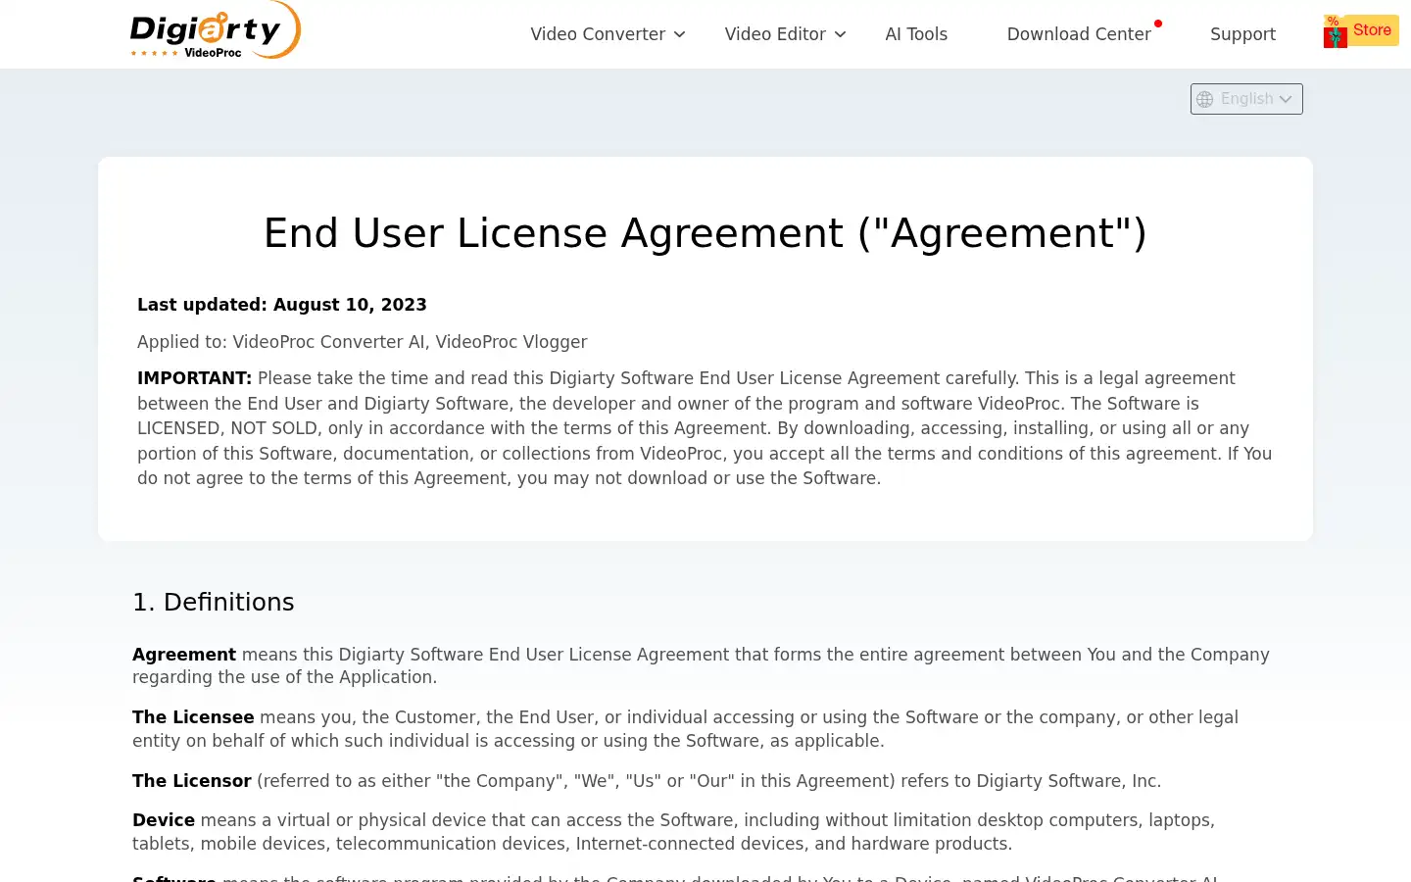The width and height of the screenshot is (1411, 882).
Task: Open the Download Center page
Action: (x=1079, y=34)
